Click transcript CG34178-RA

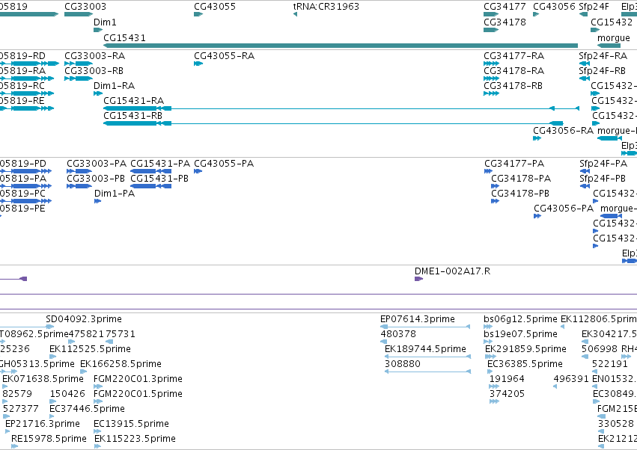pos(514,70)
